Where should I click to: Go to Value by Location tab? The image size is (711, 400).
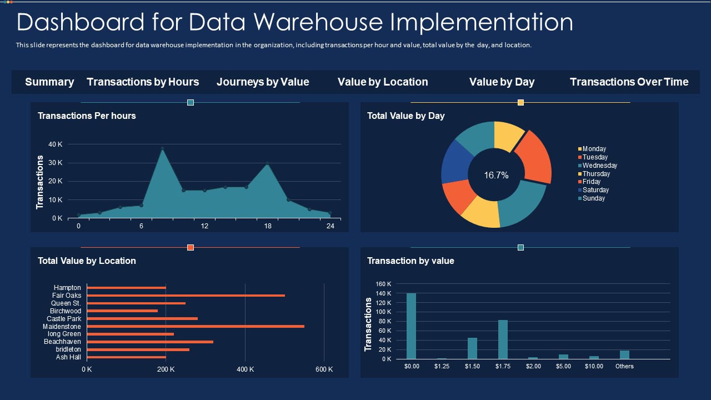coord(383,82)
